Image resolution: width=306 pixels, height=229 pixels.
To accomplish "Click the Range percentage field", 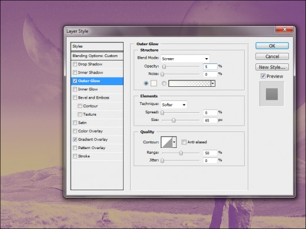I will [x=210, y=153].
